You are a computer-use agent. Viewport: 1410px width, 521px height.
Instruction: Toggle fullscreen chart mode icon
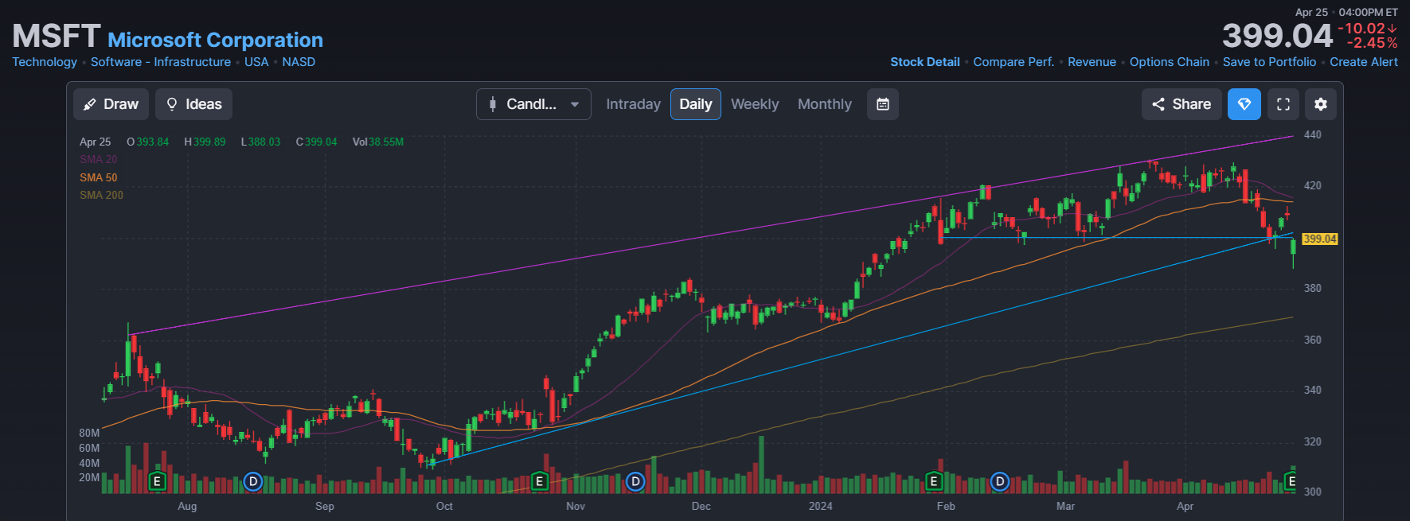tap(1283, 104)
